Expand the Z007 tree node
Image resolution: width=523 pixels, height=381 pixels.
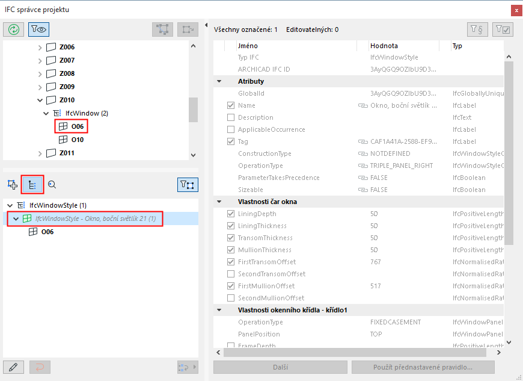click(x=40, y=61)
